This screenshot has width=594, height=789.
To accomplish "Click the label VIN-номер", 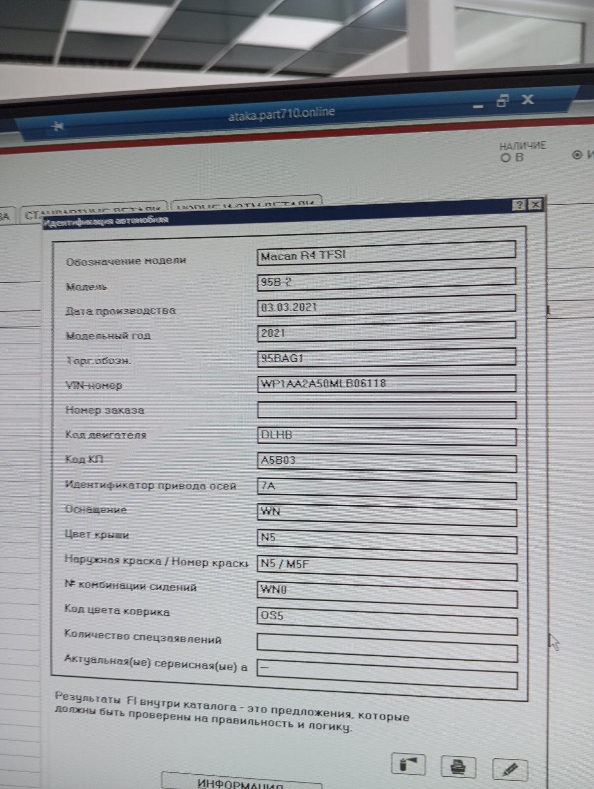I will pos(94,385).
